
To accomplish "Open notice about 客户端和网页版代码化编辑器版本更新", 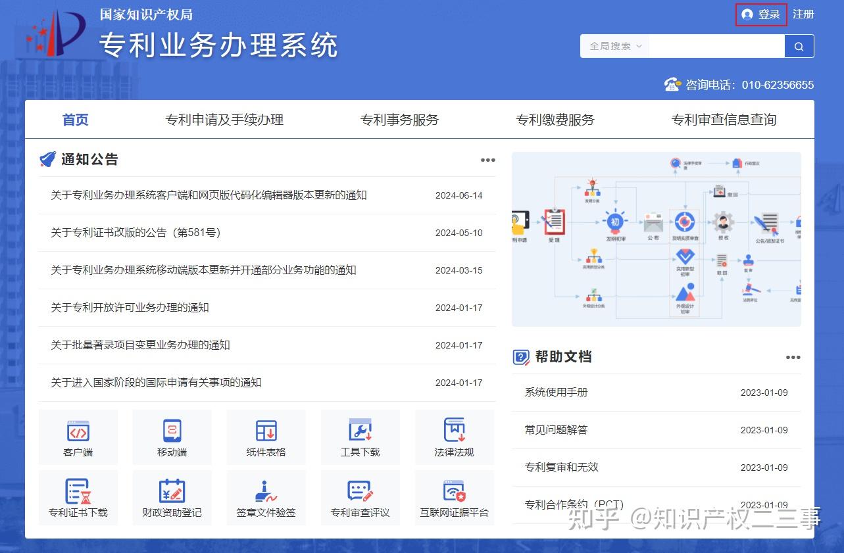I will tap(209, 195).
